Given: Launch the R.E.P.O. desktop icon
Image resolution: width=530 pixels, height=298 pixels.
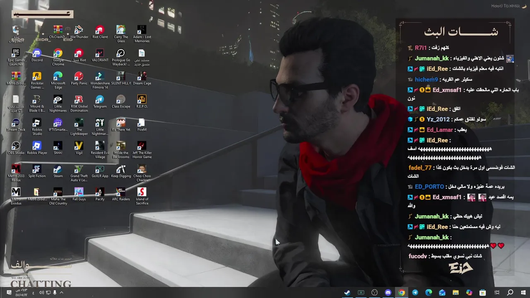Looking at the screenshot, I should click(x=142, y=102).
